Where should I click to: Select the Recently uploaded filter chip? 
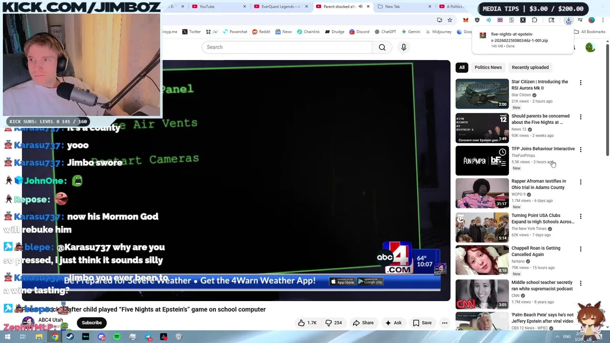pyautogui.click(x=530, y=67)
